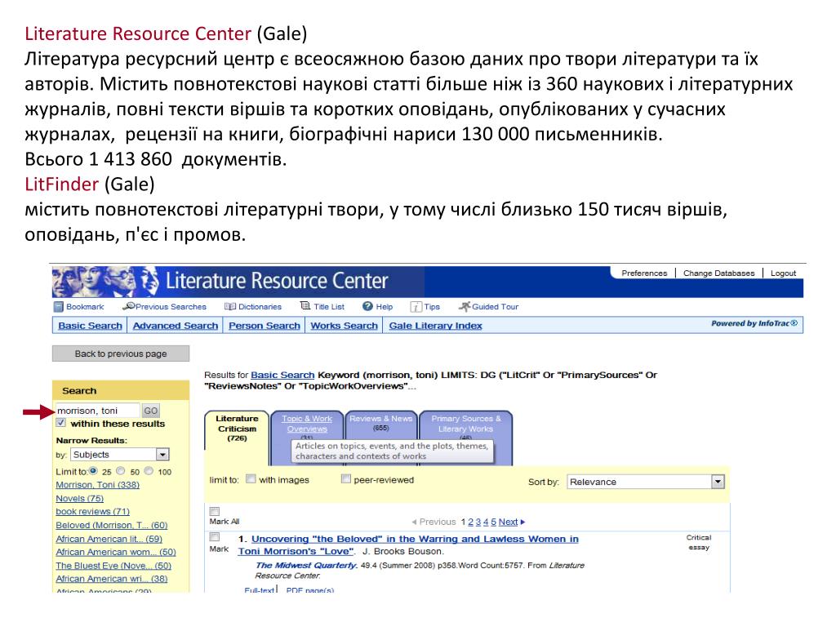Switch to Person Search tab
Screen dimensions: 836x627
(x=265, y=326)
